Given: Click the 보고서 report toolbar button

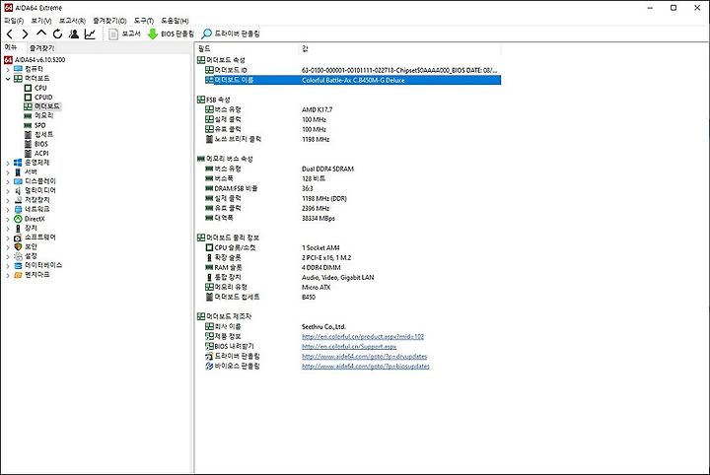Looking at the screenshot, I should pos(125,34).
